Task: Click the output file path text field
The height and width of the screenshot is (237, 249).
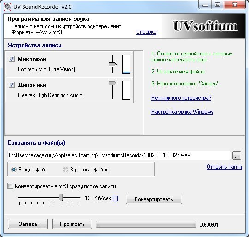Action: click(119, 155)
